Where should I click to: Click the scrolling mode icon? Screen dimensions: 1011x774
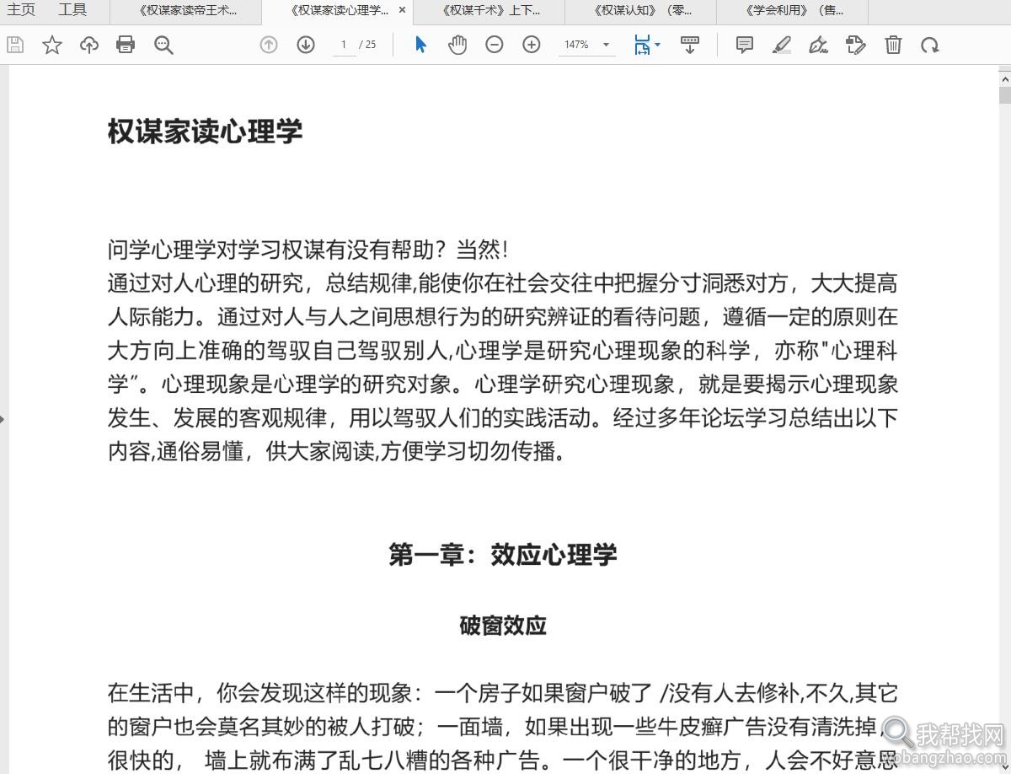(690, 45)
